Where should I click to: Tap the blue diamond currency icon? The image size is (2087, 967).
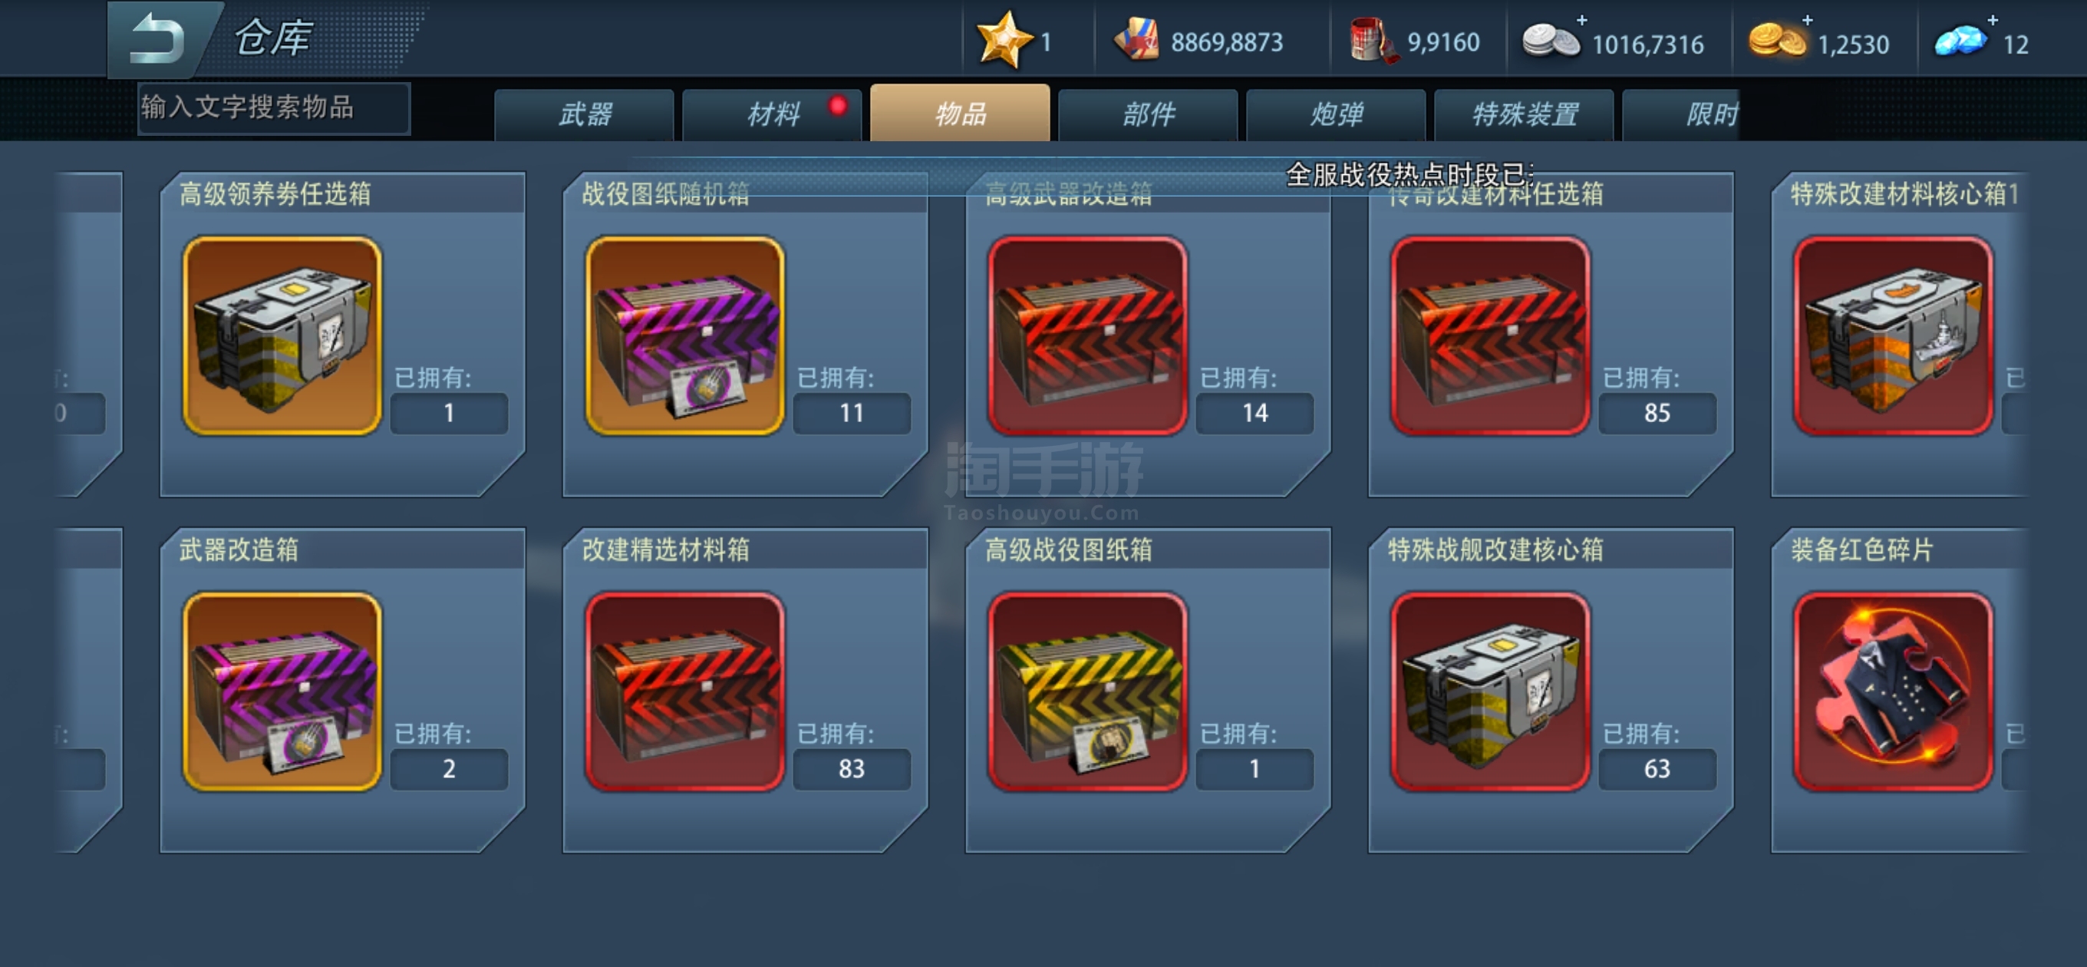click(x=1960, y=41)
